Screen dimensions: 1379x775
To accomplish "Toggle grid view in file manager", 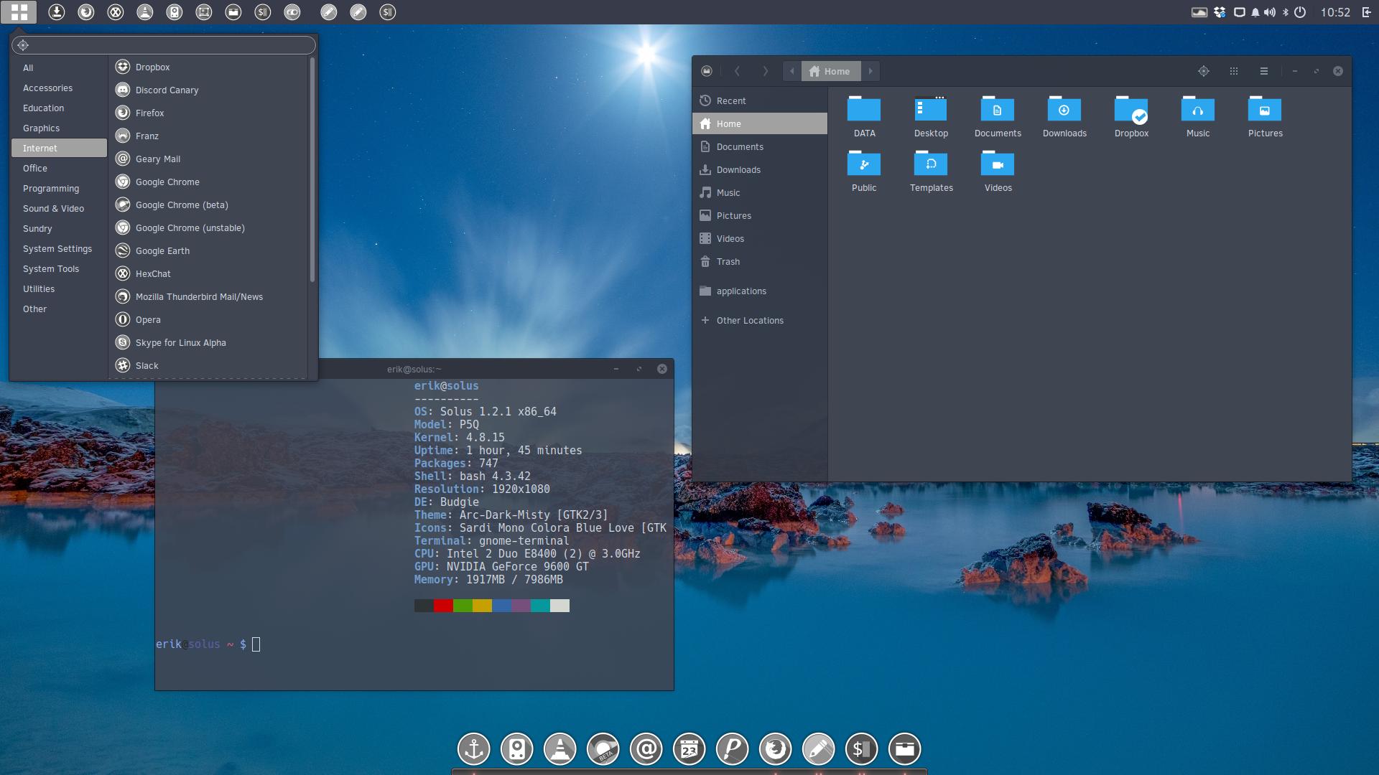I will coord(1233,71).
